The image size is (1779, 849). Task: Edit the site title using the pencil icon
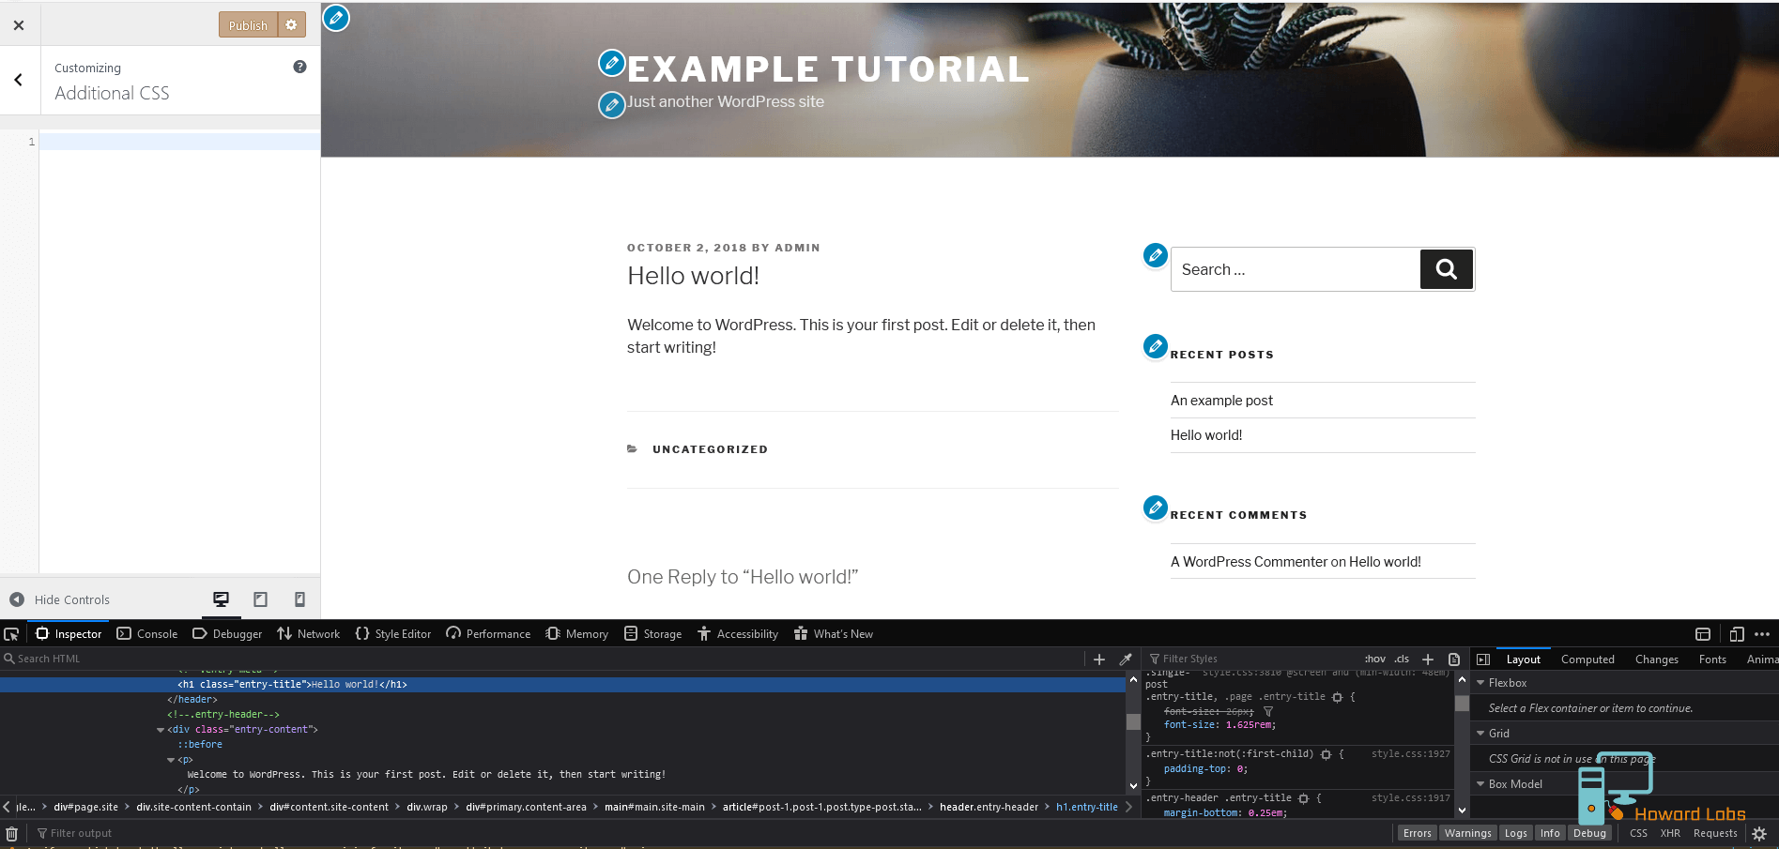[611, 63]
